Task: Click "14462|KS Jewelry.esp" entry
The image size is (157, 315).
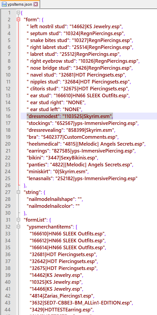Action: [x=56, y=275]
